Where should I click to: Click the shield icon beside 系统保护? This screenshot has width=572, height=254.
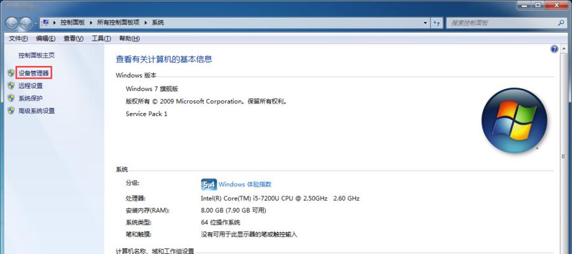pos(11,98)
